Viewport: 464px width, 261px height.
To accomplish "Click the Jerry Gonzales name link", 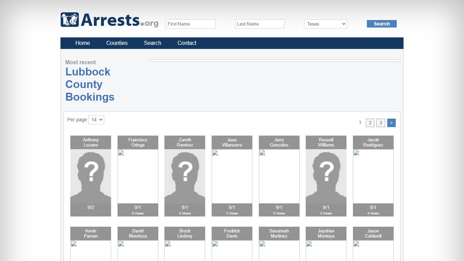I will click(x=279, y=142).
